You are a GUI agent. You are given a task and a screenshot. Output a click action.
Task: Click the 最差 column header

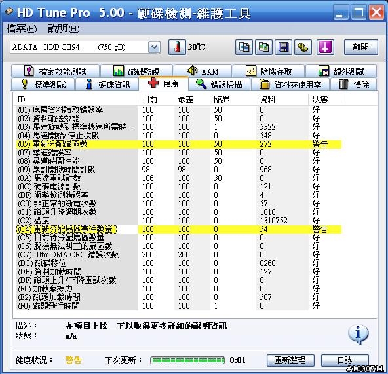click(x=192, y=100)
